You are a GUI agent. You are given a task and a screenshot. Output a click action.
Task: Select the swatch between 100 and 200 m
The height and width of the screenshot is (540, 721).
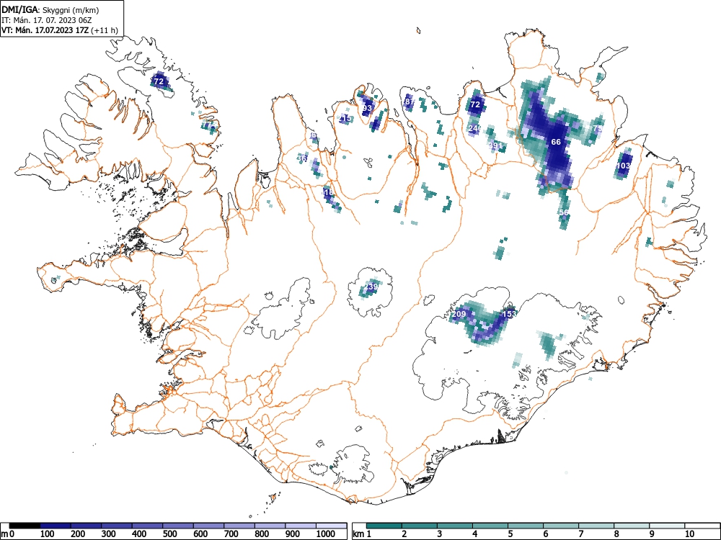click(x=56, y=526)
